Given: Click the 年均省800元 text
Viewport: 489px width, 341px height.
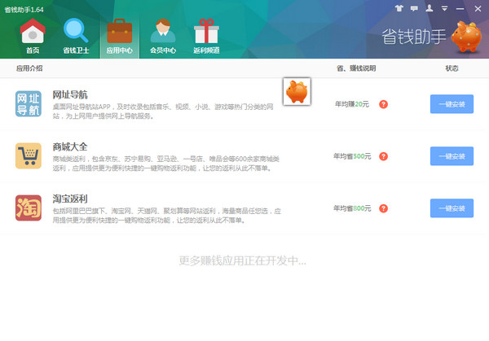Looking at the screenshot, I should coord(352,208).
